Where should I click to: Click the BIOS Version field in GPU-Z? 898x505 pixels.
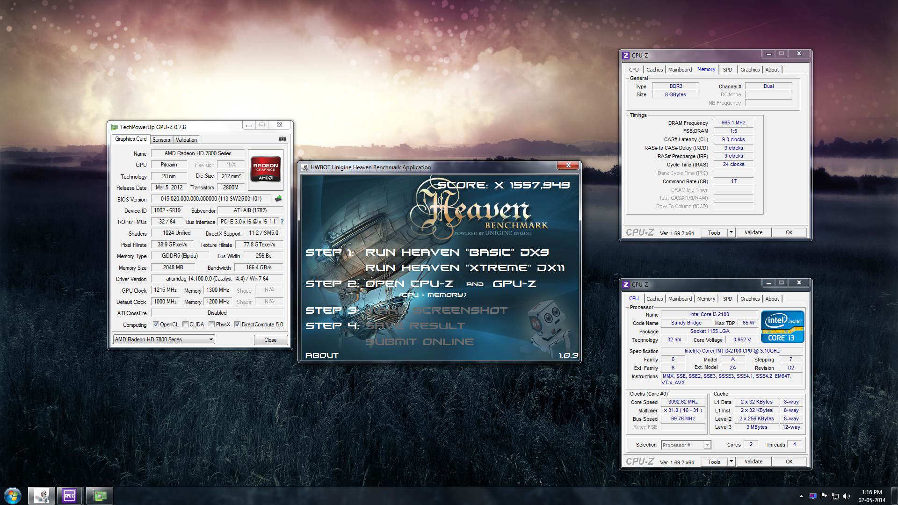[x=211, y=199]
